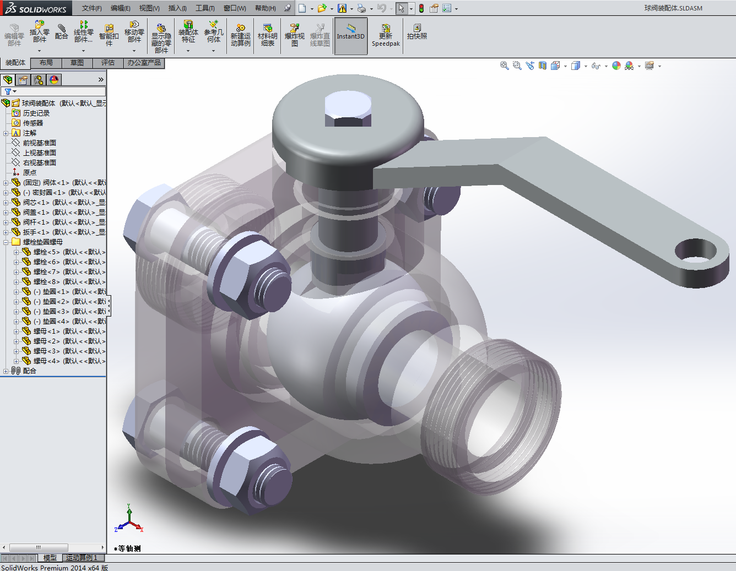Switch to the 评估 tab
This screenshot has width=736, height=571.
[x=108, y=63]
